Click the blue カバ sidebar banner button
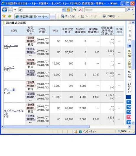The width and height of the screenshot is (136, 156). pyautogui.click(x=129, y=102)
